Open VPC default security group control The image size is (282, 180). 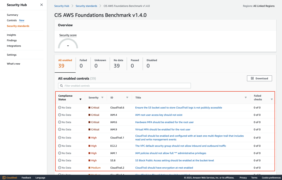(x=181, y=146)
